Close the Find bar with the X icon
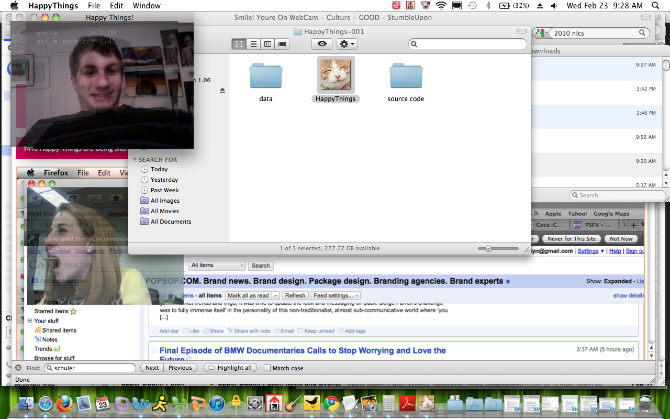 pyautogui.click(x=18, y=368)
